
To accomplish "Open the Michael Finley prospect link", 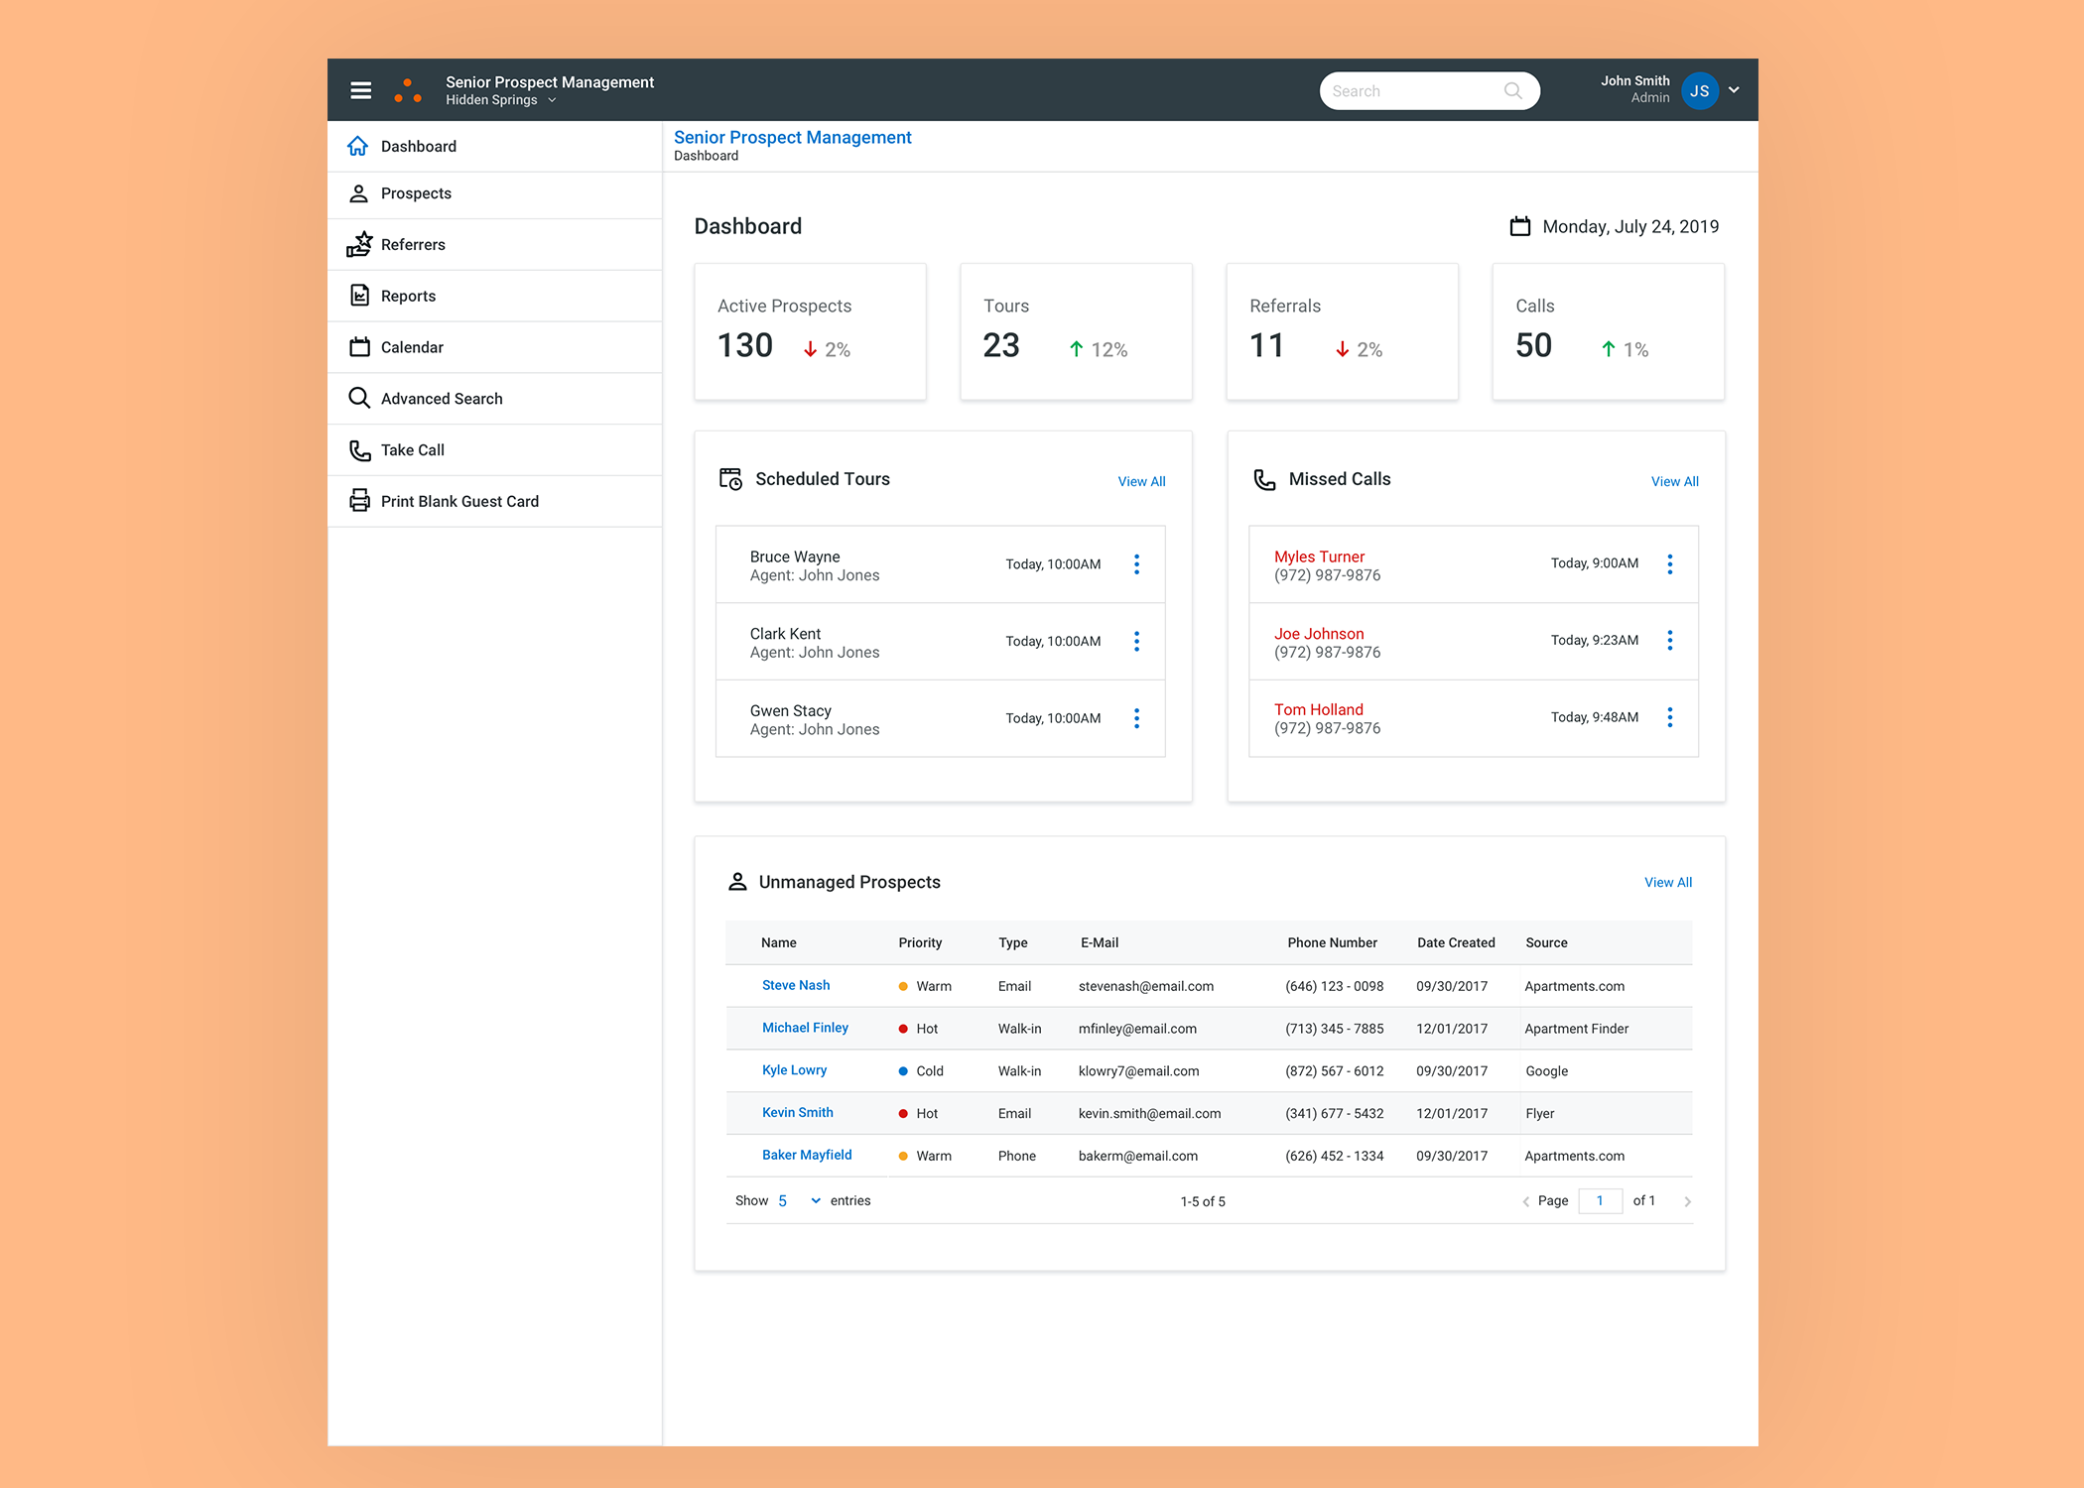I will (x=805, y=1028).
